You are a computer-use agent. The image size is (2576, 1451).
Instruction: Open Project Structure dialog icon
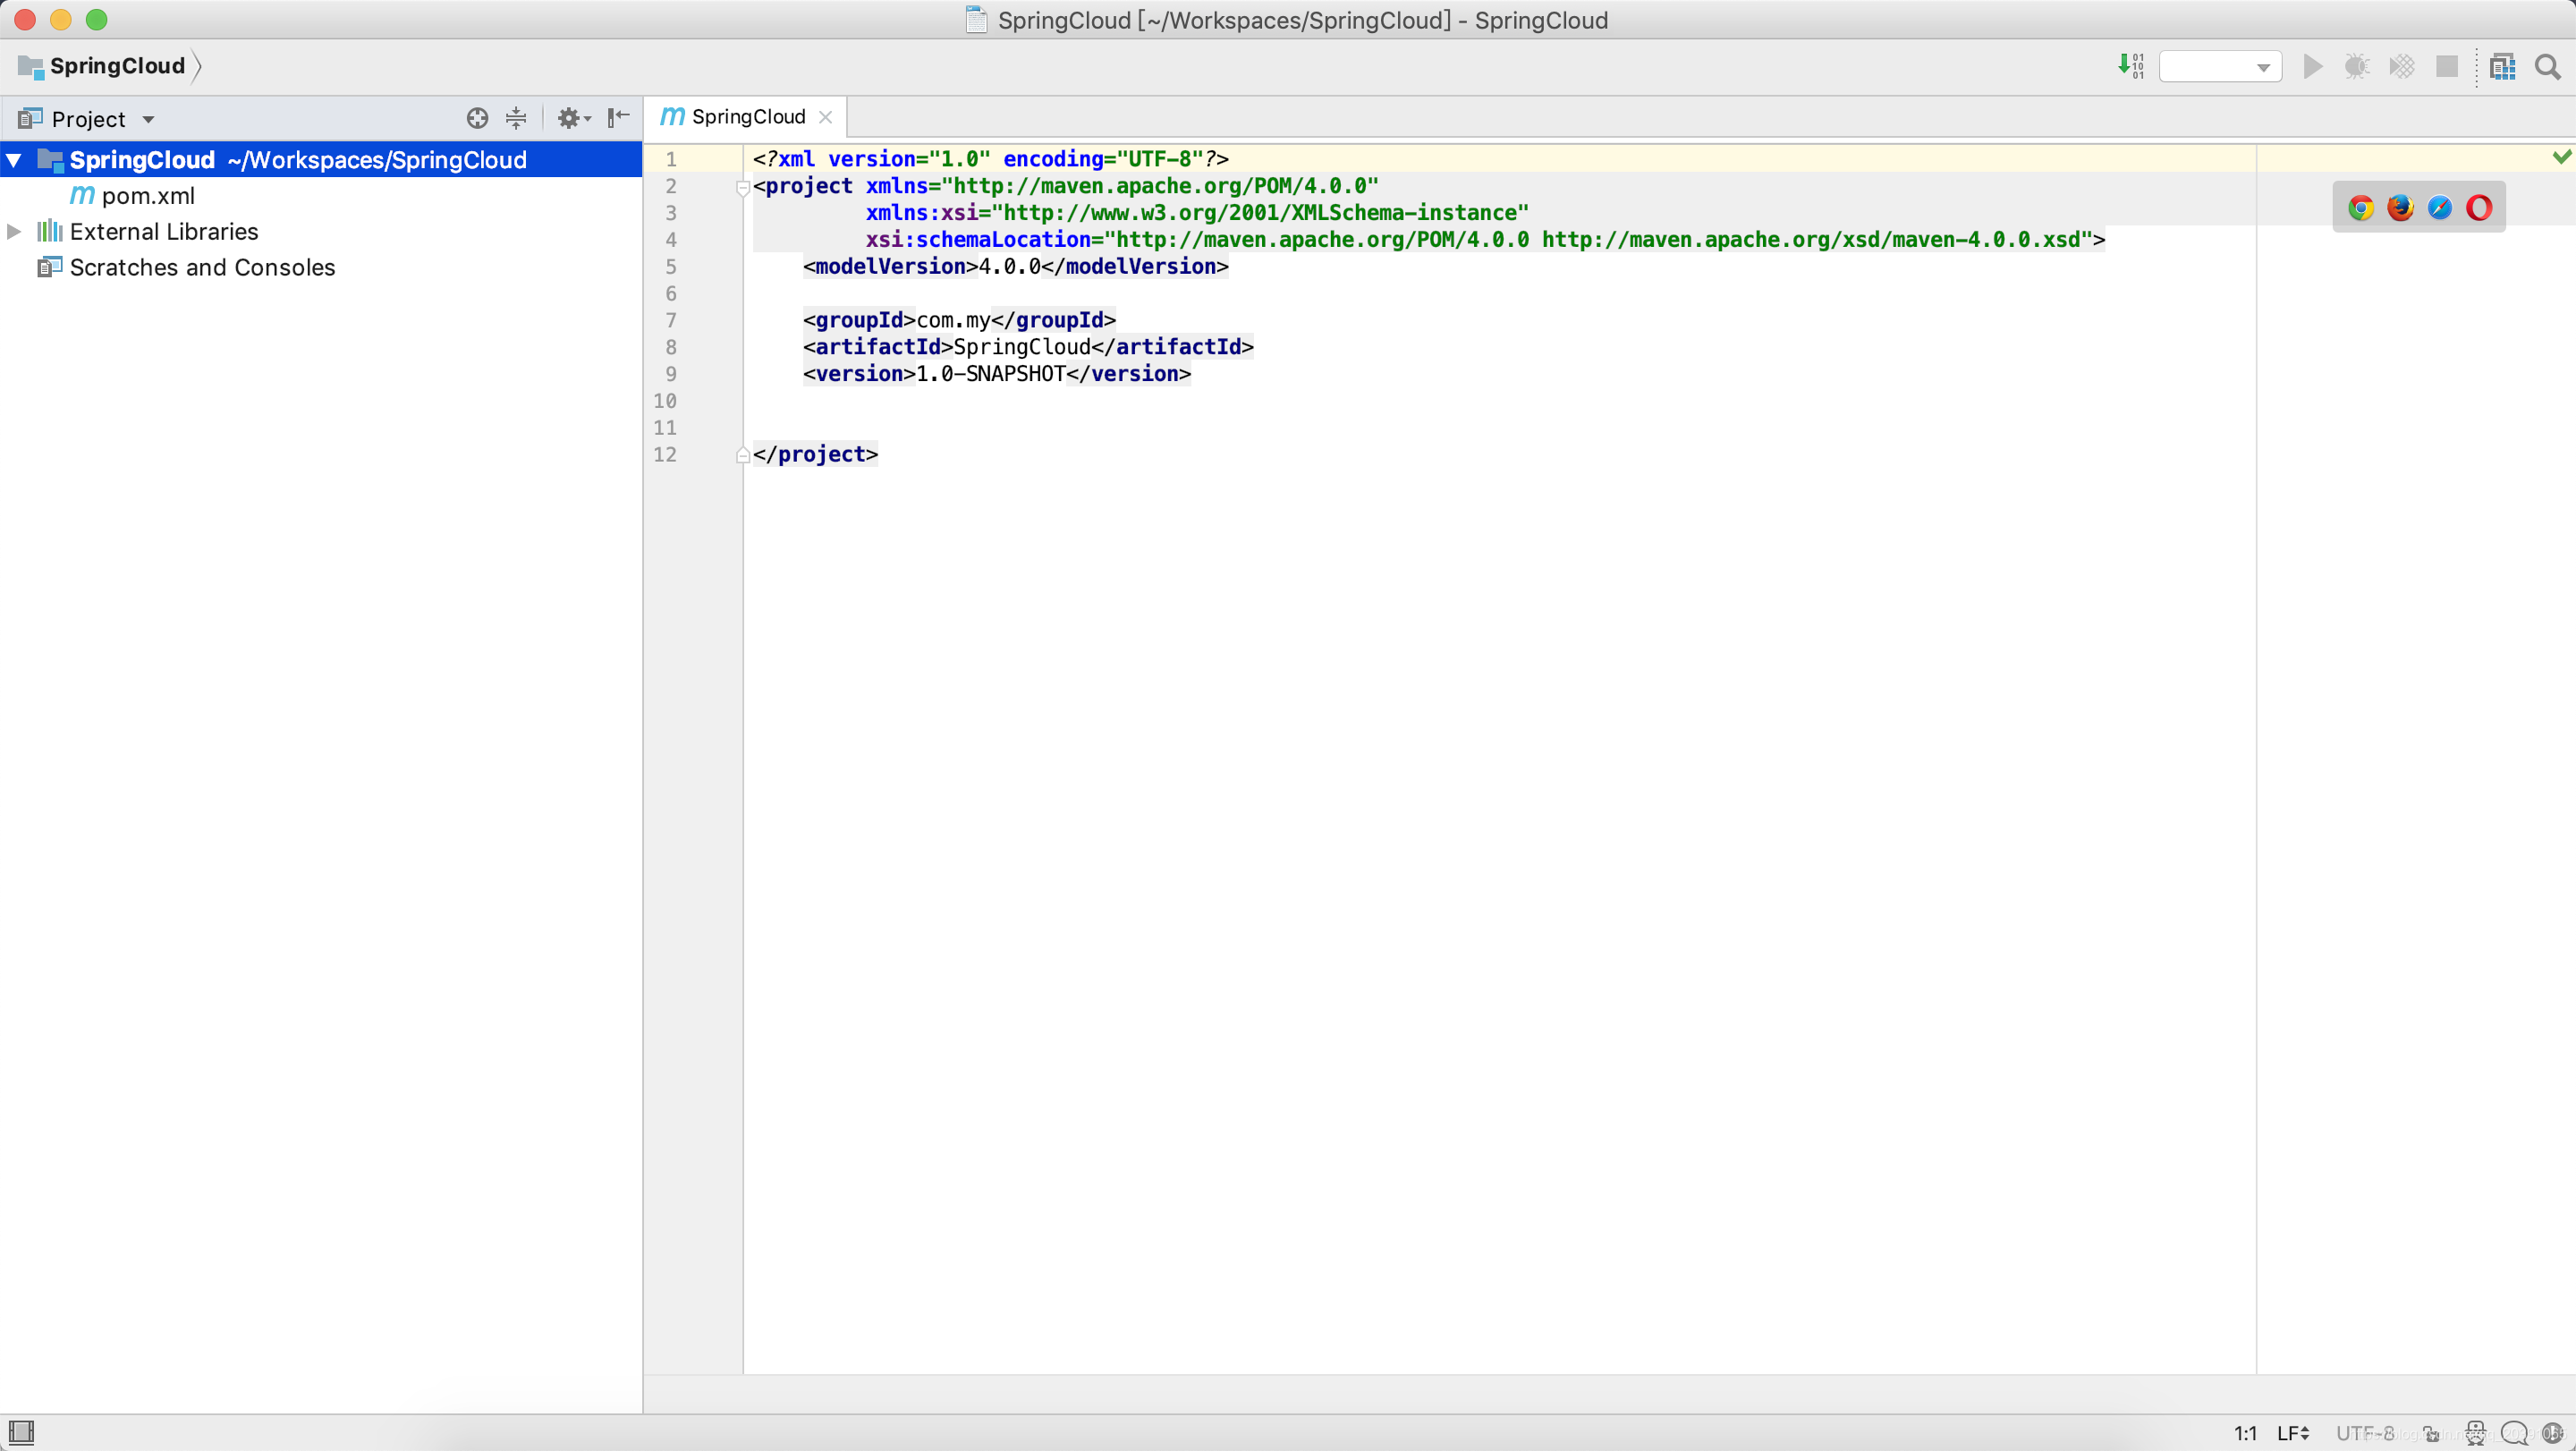point(2503,67)
